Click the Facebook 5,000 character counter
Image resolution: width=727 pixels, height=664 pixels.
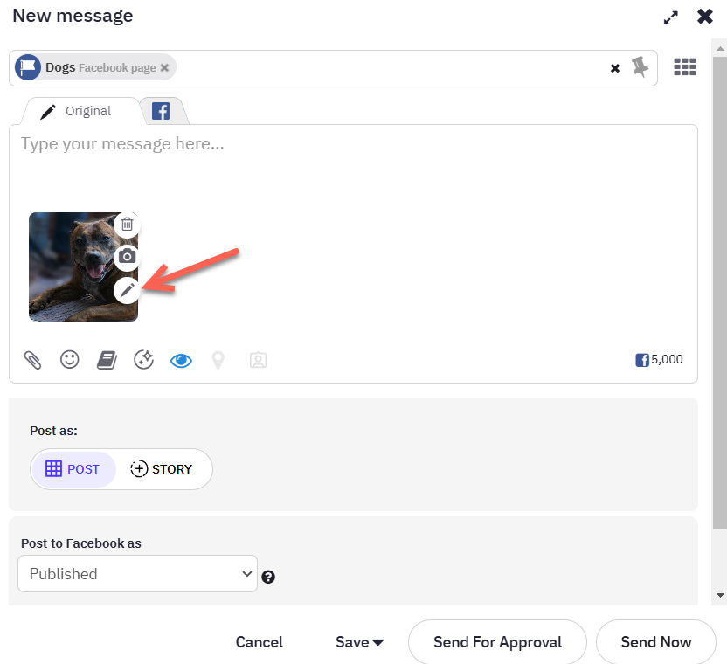tap(659, 359)
